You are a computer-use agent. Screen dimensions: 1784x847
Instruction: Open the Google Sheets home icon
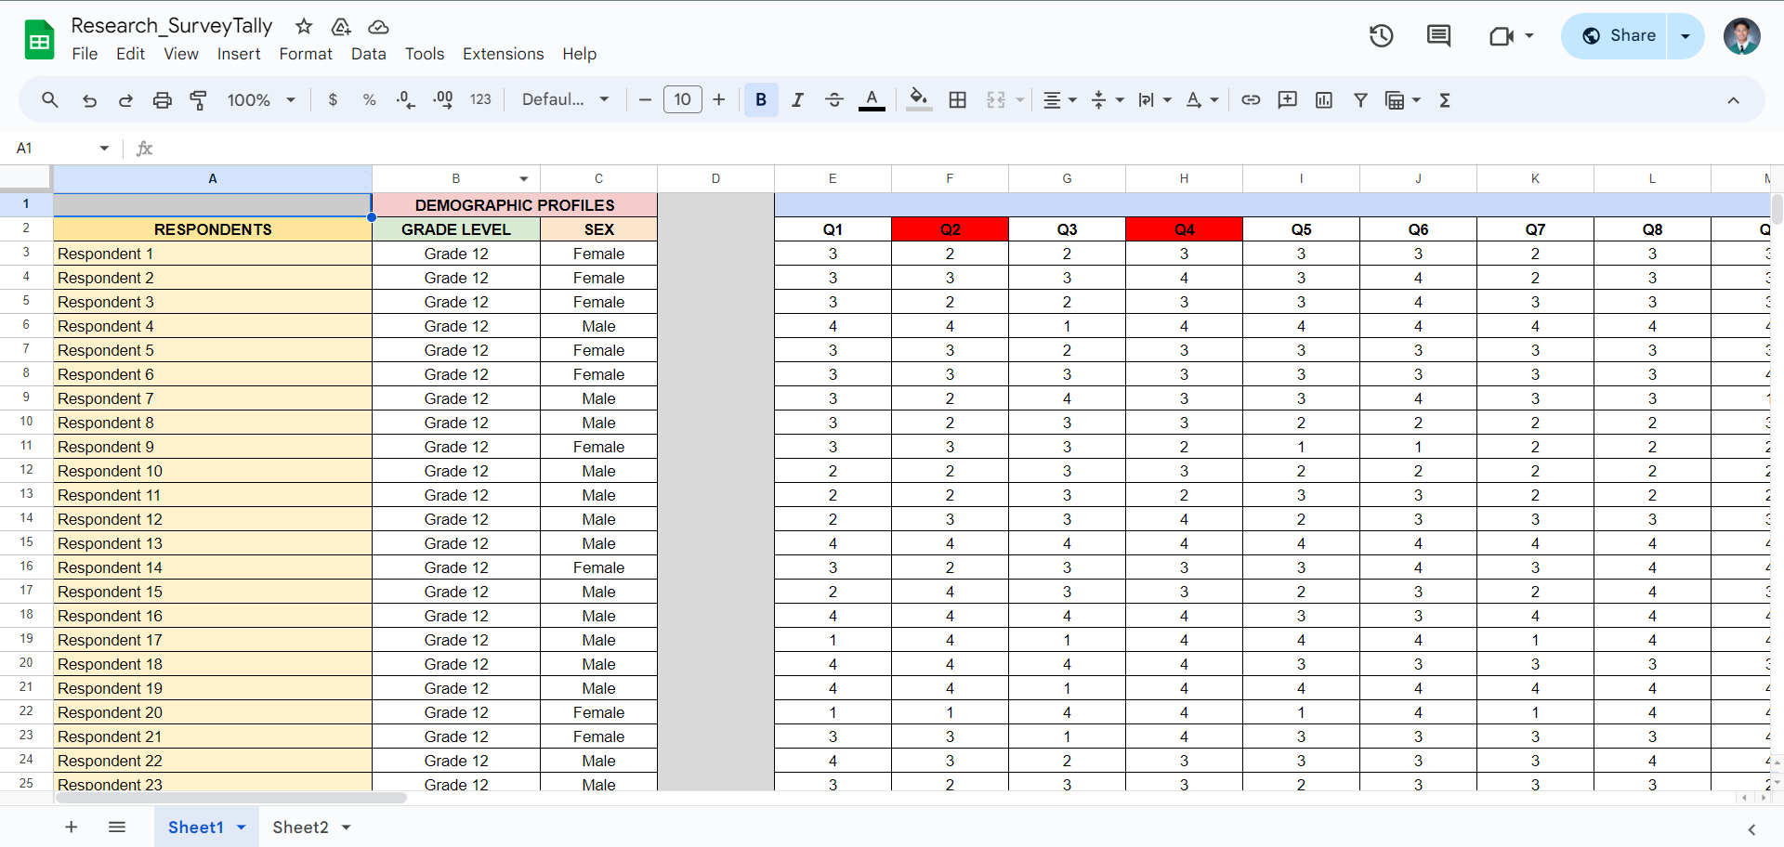(x=39, y=40)
